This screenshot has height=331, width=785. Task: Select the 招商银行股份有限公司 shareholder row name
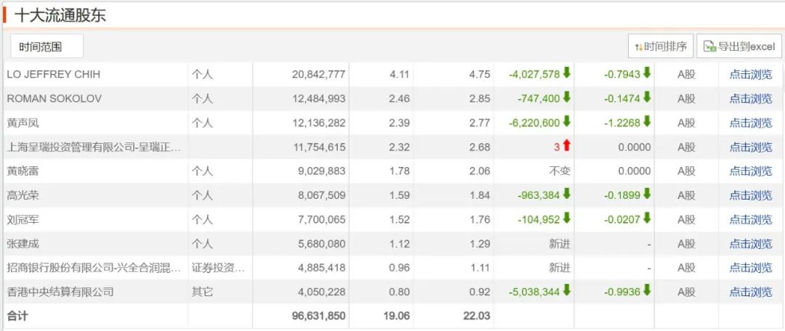click(x=93, y=268)
